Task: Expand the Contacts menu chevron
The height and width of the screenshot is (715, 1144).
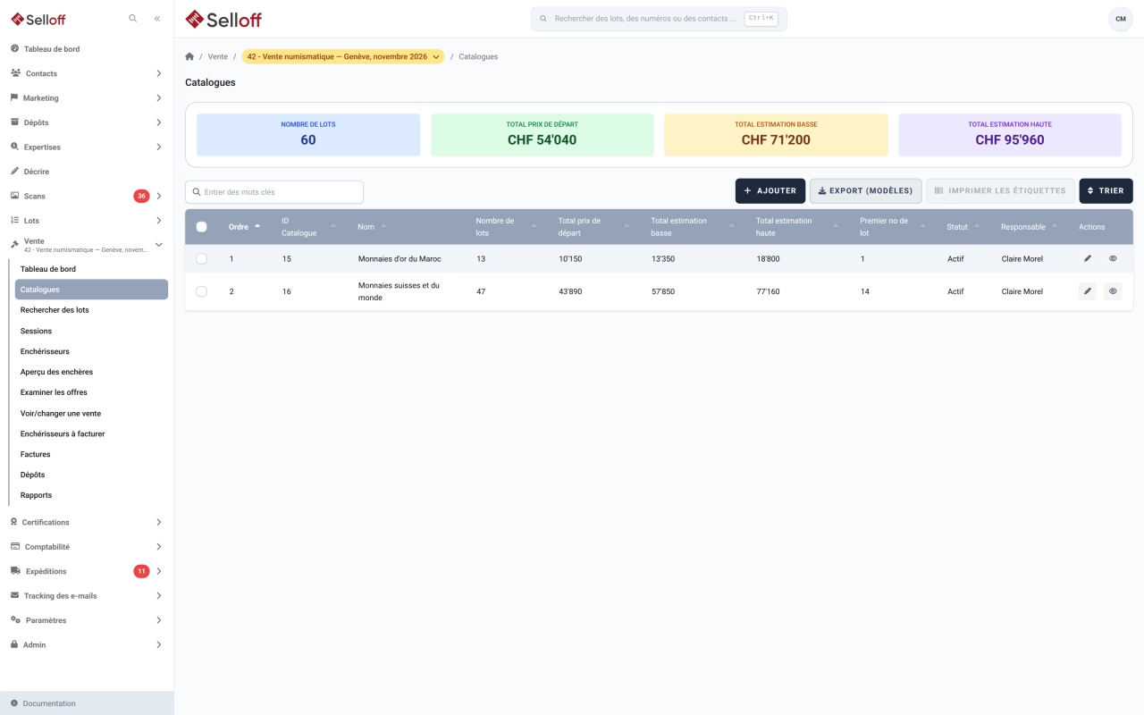Action: tap(159, 73)
